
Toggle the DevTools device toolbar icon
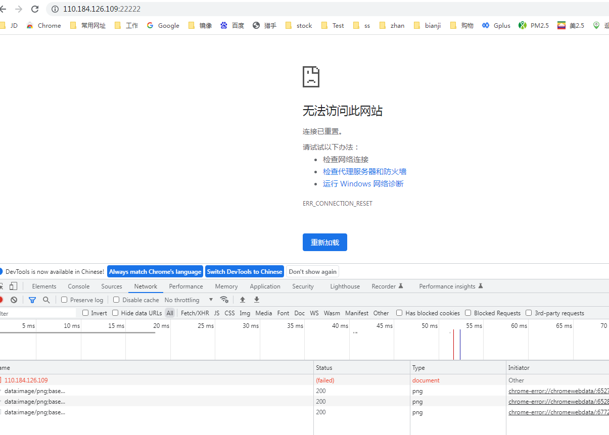coord(14,286)
